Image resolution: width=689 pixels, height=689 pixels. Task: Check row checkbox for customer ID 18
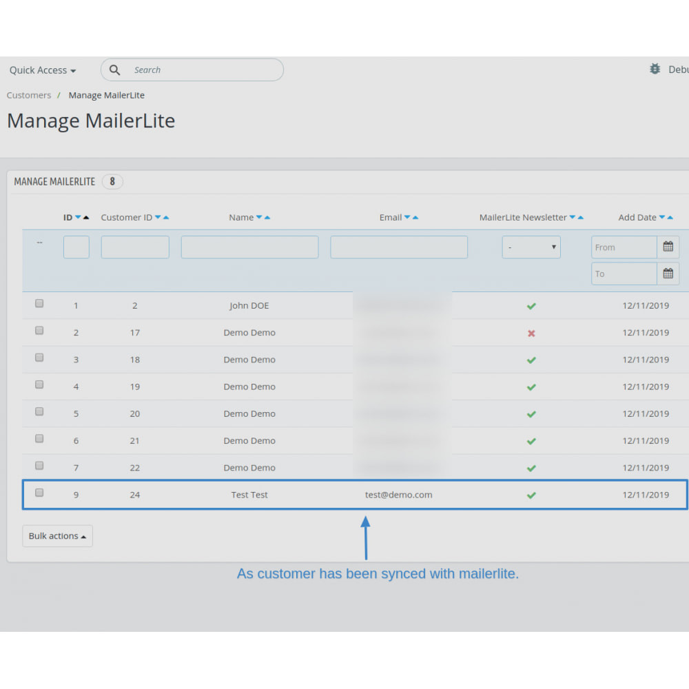(39, 357)
